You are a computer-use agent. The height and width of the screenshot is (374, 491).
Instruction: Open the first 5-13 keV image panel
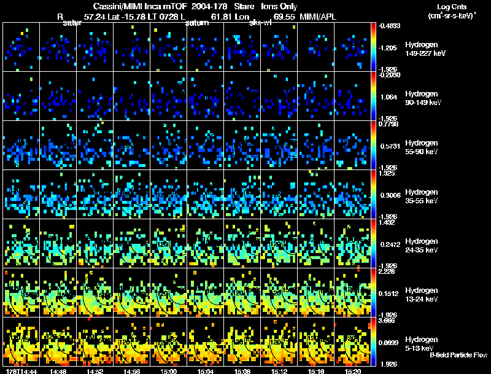pos(21,341)
